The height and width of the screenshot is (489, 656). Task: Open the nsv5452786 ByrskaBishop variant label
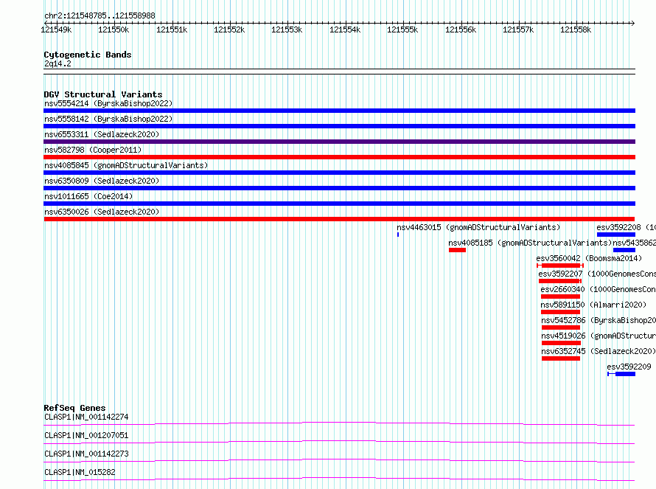click(x=599, y=320)
